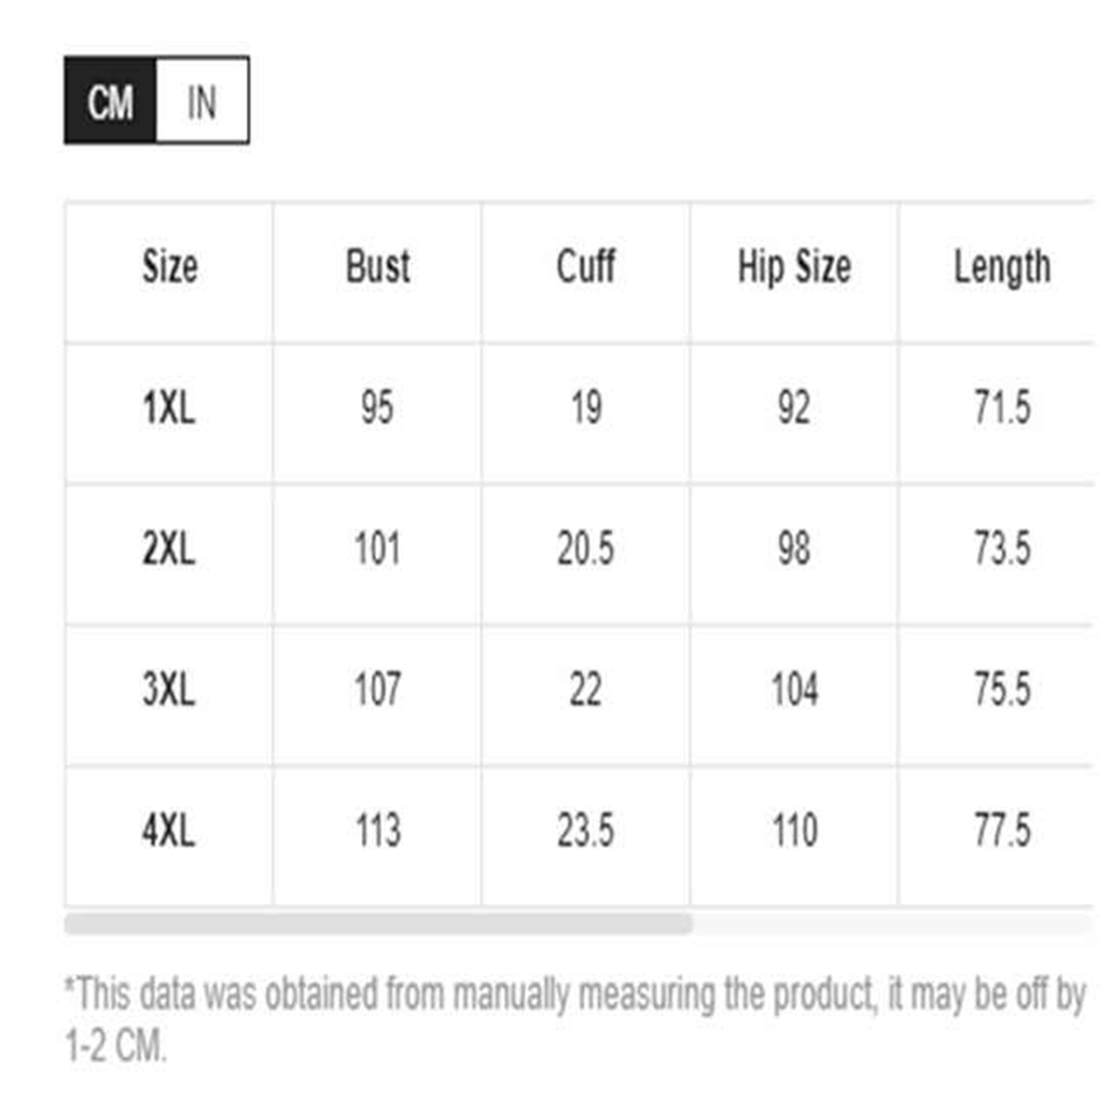
Task: Click the 4XL length value 77.5
Action: pos(1002,831)
